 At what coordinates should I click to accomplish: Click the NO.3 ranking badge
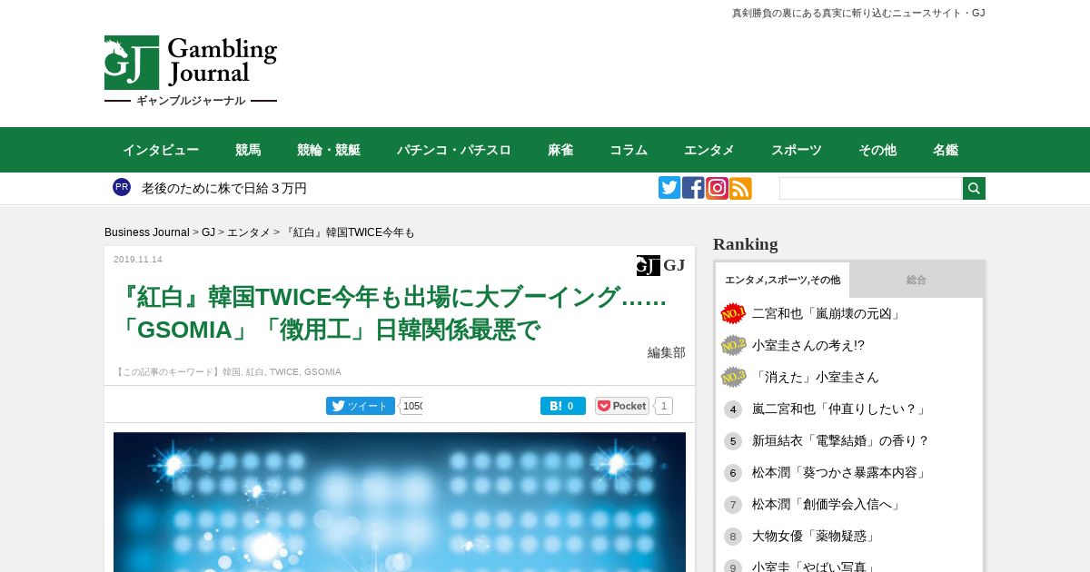(733, 377)
